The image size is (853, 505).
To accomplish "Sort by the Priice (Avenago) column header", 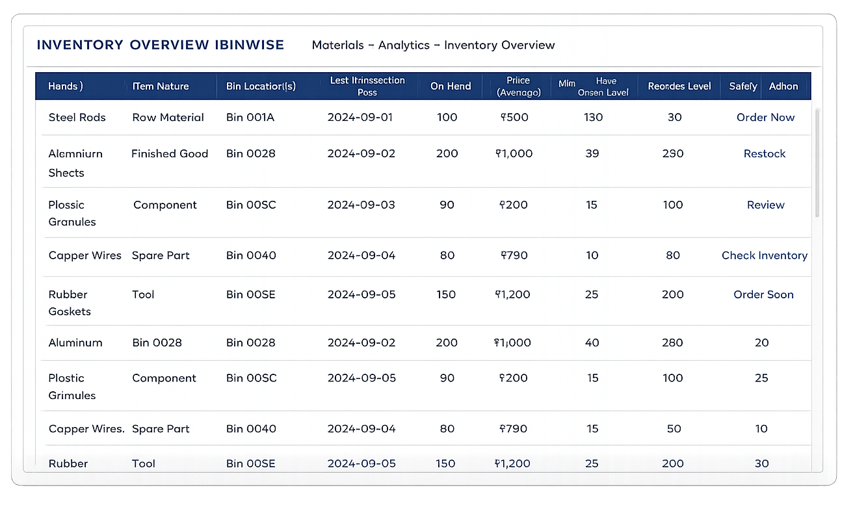I will [x=518, y=86].
